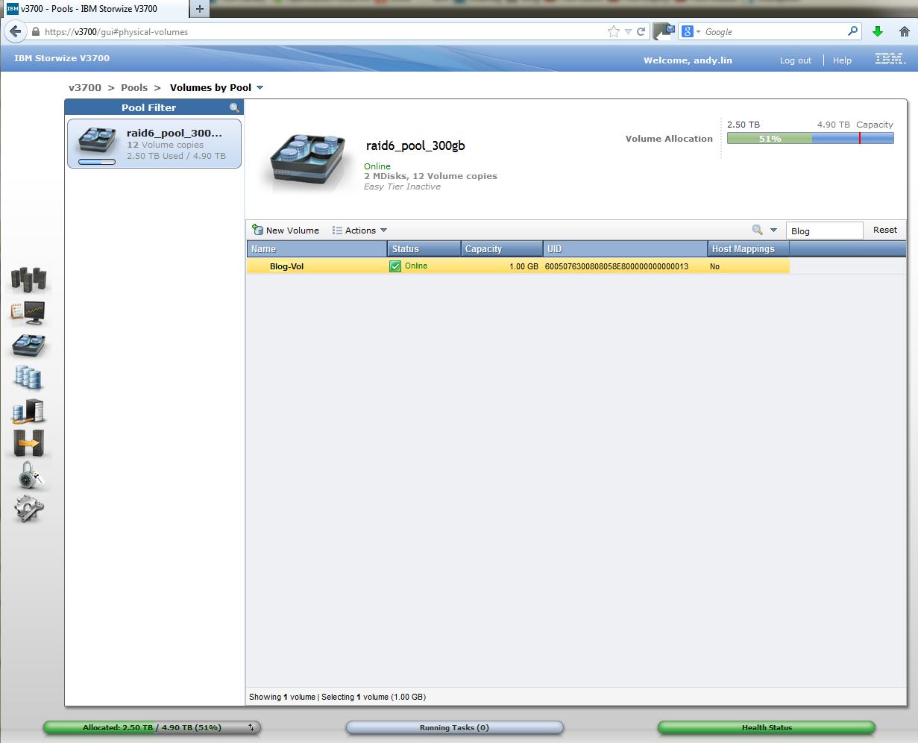
Task: Click the Reset filter button
Action: [x=885, y=230]
